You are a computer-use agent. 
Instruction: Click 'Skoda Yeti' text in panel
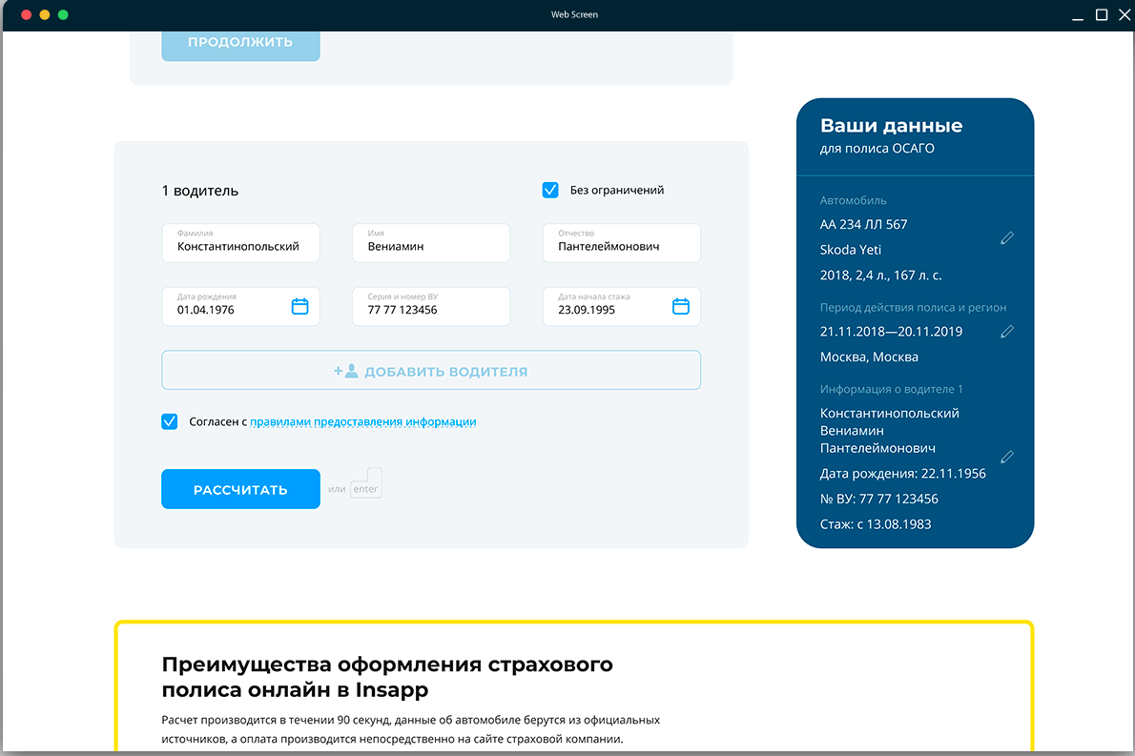point(851,250)
